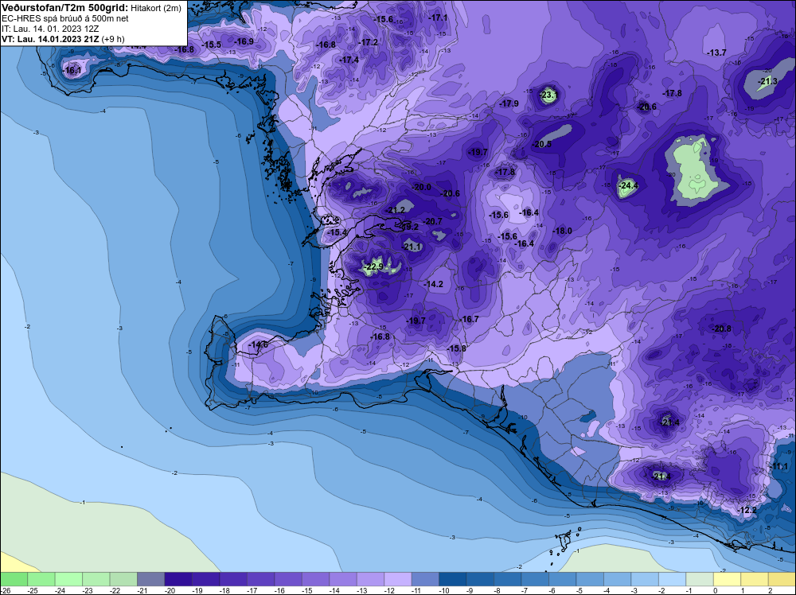Select the pale yellow legend swatch labeled 0

(727, 579)
